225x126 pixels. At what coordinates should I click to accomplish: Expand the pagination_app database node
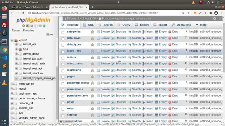coord(12,93)
